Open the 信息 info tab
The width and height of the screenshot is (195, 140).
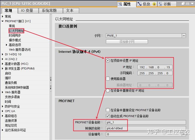147,4
